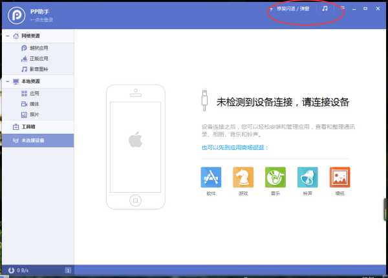Open local 照片 in the sidebar
The height and width of the screenshot is (278, 388).
click(34, 115)
